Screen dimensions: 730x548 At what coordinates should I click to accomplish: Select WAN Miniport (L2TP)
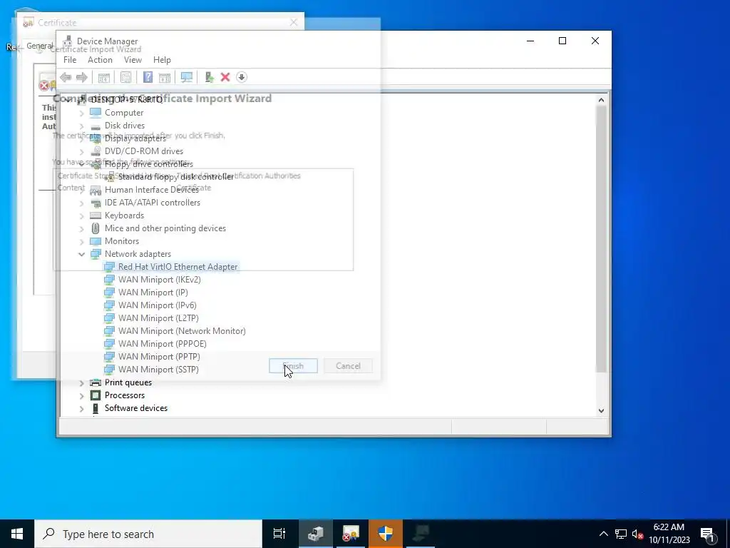[x=158, y=318]
